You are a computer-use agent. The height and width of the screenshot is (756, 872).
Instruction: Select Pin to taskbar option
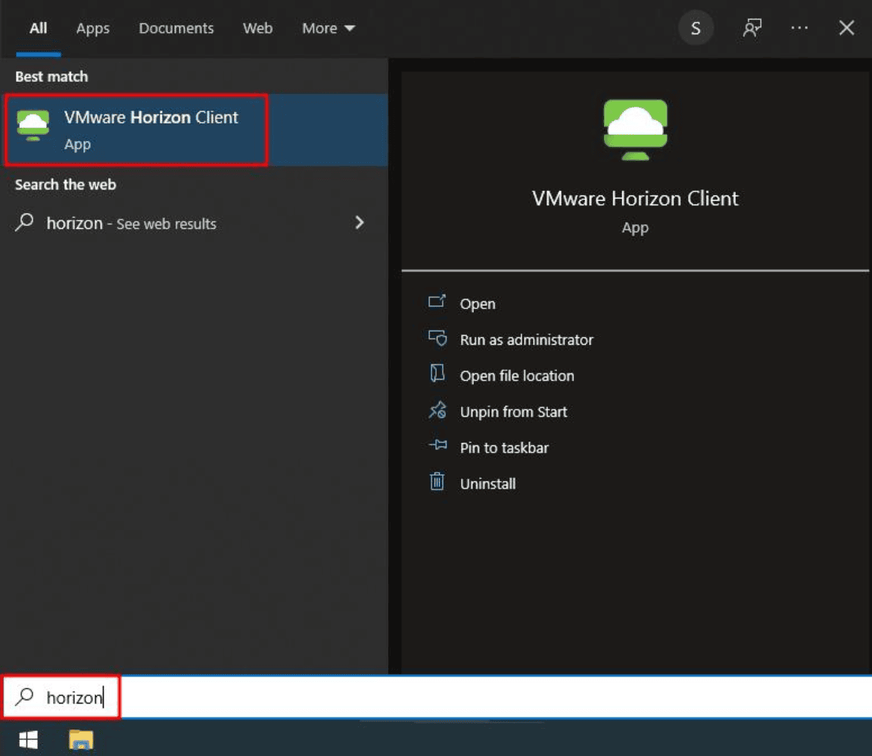point(504,448)
